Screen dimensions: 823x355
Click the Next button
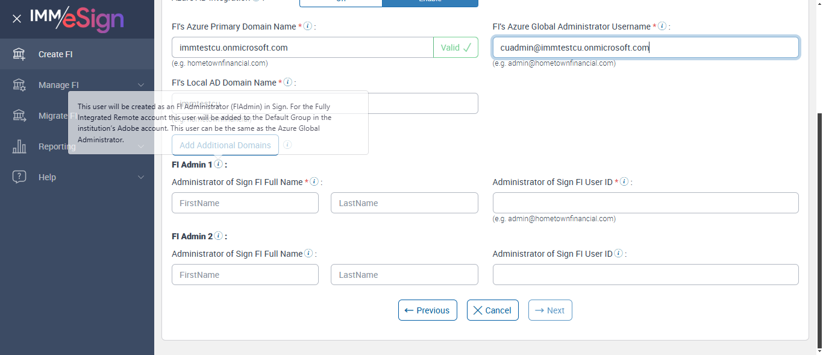(550, 310)
